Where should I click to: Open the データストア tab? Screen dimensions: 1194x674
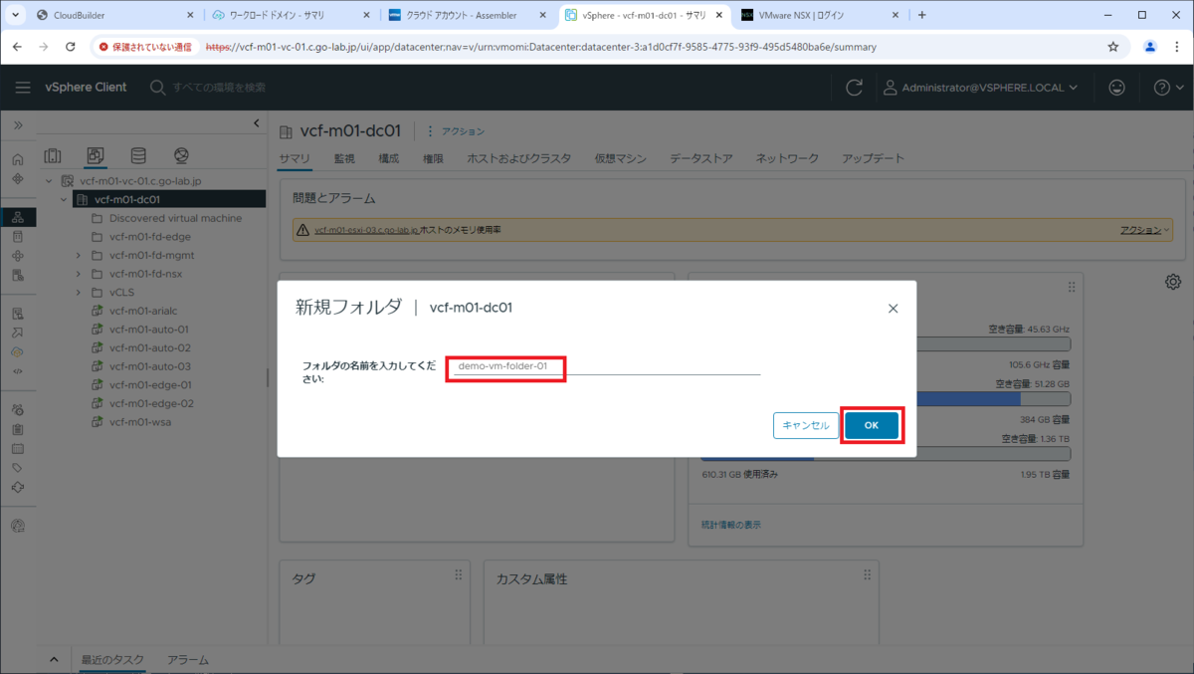[x=701, y=158]
